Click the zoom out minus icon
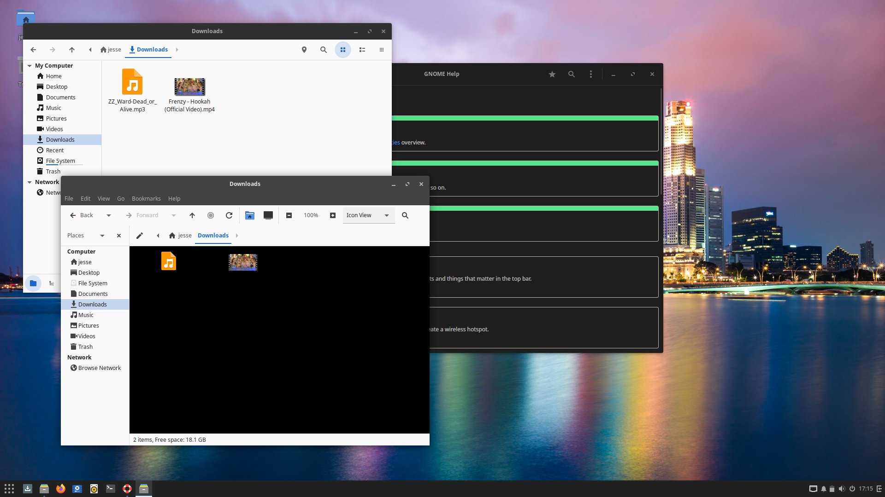The image size is (885, 497). click(x=289, y=215)
